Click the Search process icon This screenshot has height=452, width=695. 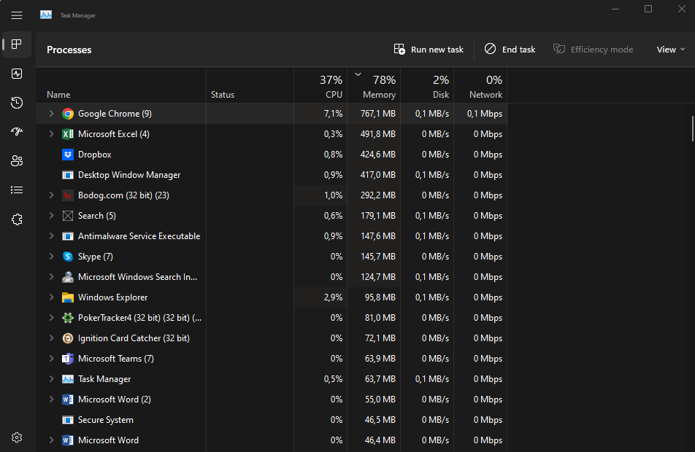point(68,216)
